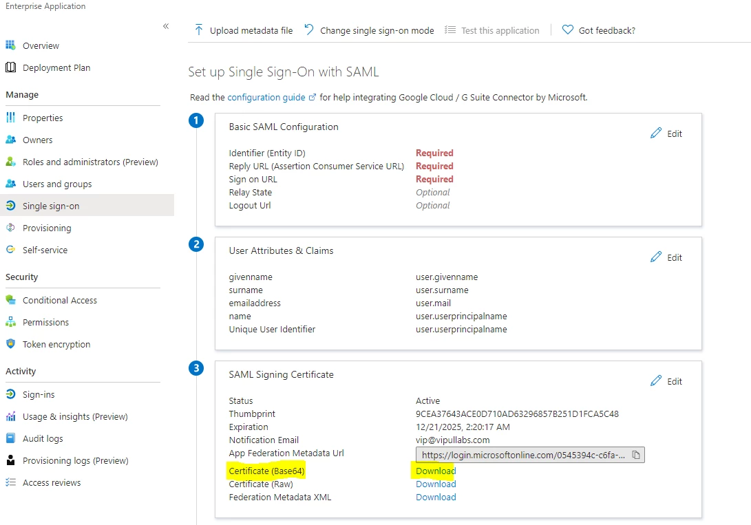Download the Certificate (Raw)

coord(436,484)
